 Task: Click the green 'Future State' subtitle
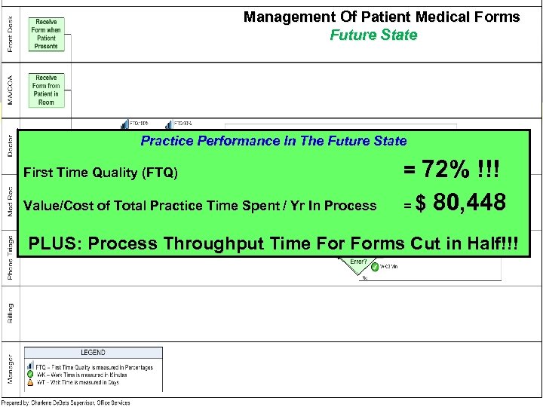(x=373, y=35)
